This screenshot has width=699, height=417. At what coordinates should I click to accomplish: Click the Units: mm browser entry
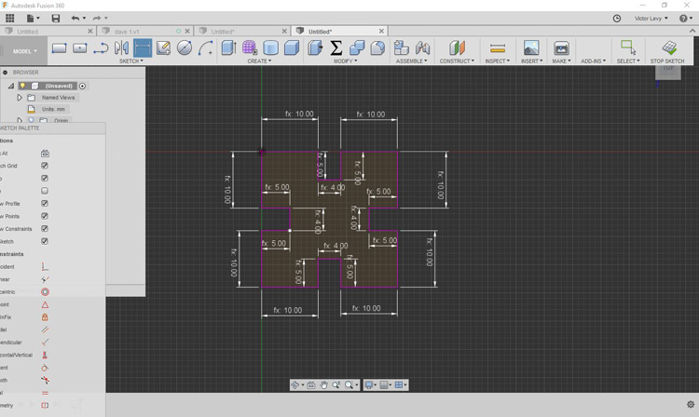[53, 109]
